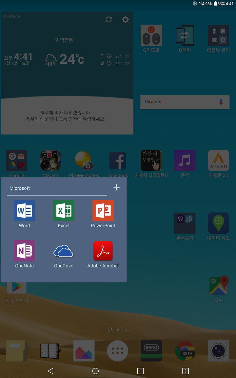The width and height of the screenshot is (236, 378).
Task: Open the file manager dock icon
Action: point(17,351)
